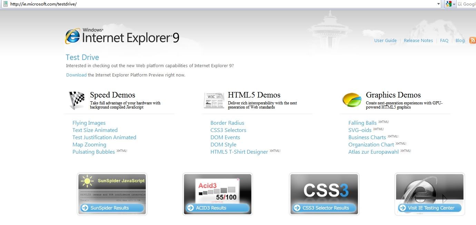Click the checkered flag Speed Demos icon

[x=77, y=100]
